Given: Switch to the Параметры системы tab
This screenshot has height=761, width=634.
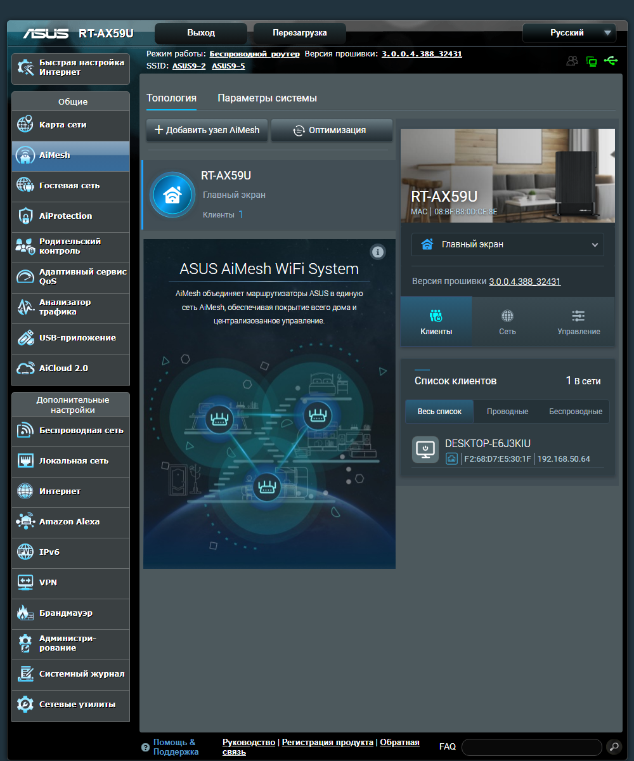Looking at the screenshot, I should 267,98.
